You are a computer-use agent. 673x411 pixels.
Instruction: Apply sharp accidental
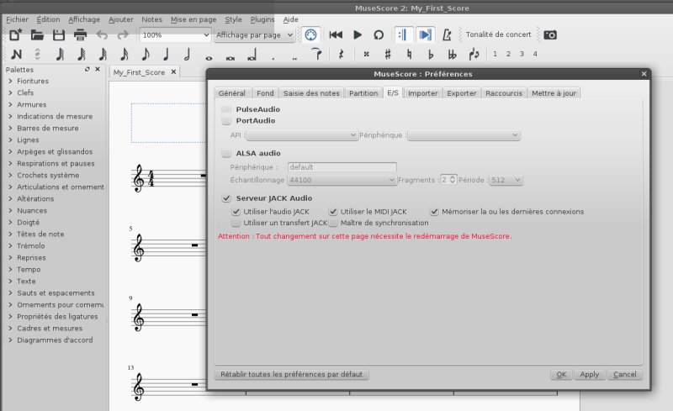(388, 54)
